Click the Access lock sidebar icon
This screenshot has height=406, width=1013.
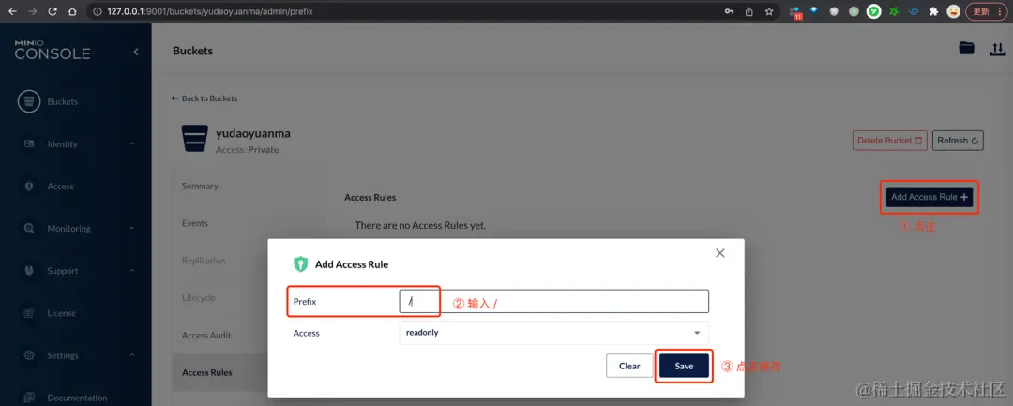(29, 187)
